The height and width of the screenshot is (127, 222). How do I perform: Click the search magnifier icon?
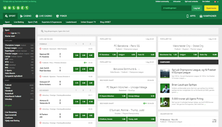[42, 31]
